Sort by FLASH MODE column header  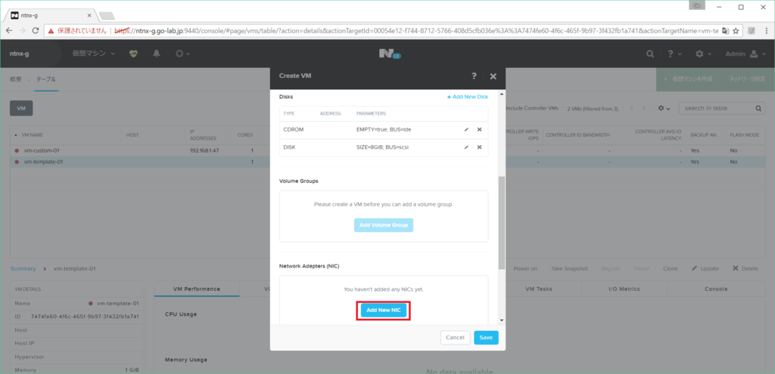click(745, 134)
